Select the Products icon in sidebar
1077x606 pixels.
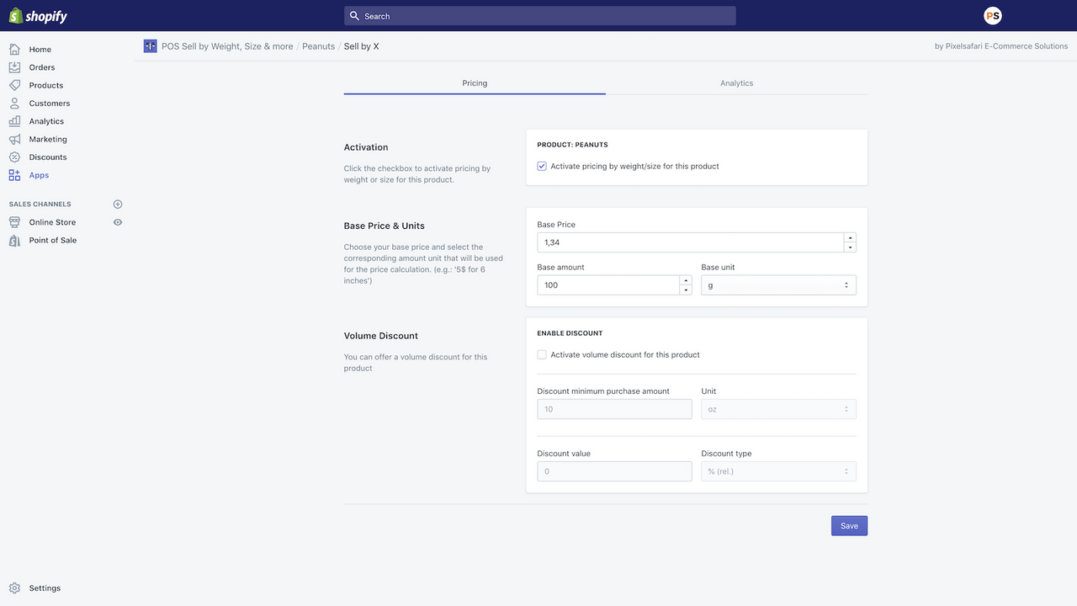pyautogui.click(x=14, y=85)
